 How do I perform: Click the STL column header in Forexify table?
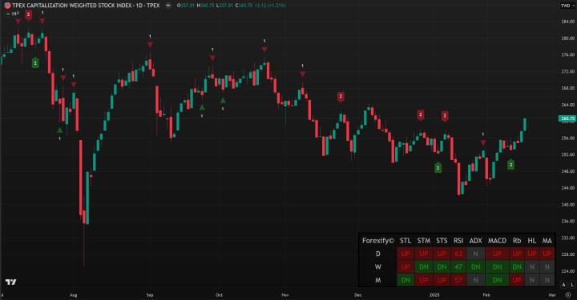pos(406,241)
